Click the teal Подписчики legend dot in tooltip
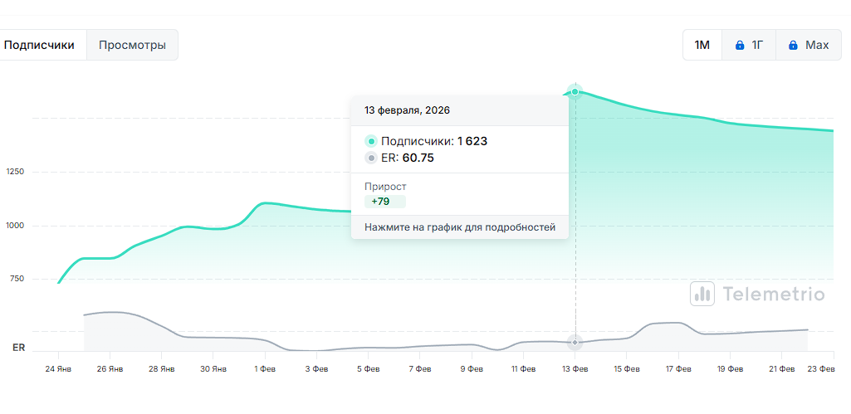 (x=371, y=141)
